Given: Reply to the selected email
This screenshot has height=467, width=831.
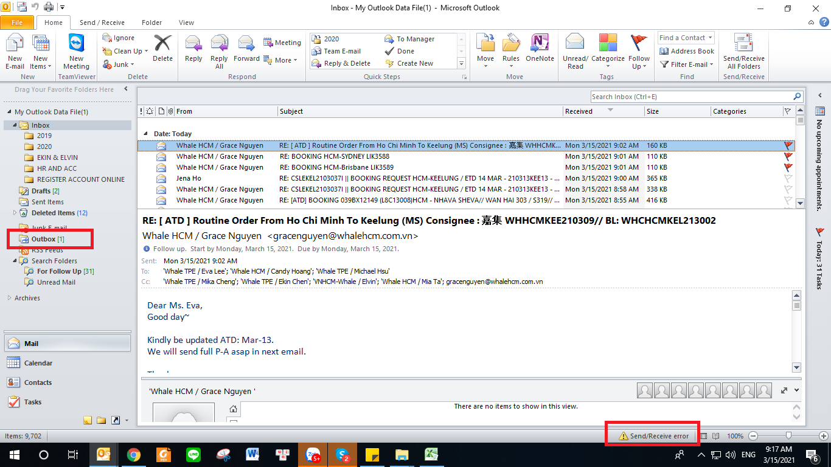Looking at the screenshot, I should [193, 48].
